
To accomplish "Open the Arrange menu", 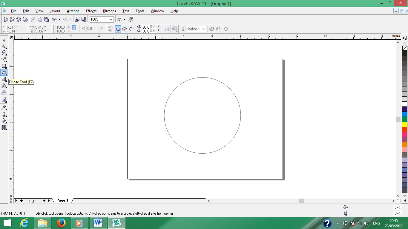I will [73, 11].
